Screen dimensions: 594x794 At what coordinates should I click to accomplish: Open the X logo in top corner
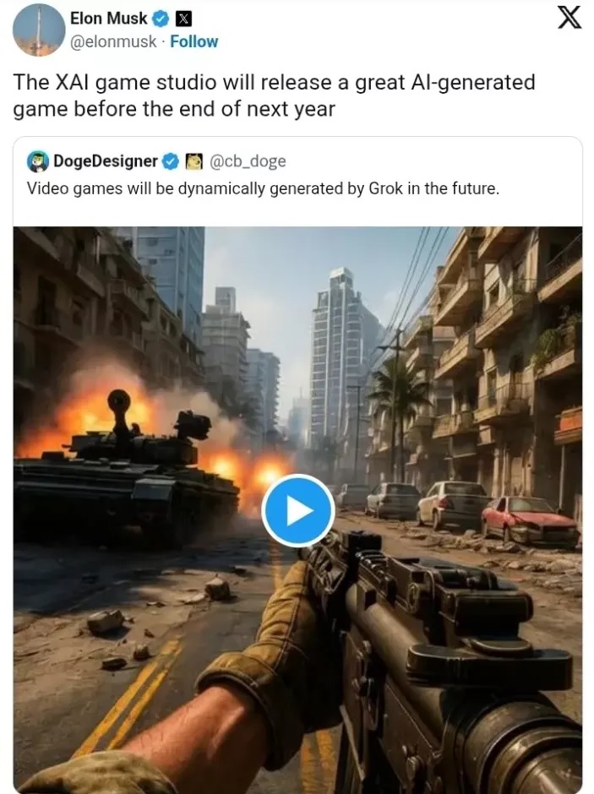point(569,19)
